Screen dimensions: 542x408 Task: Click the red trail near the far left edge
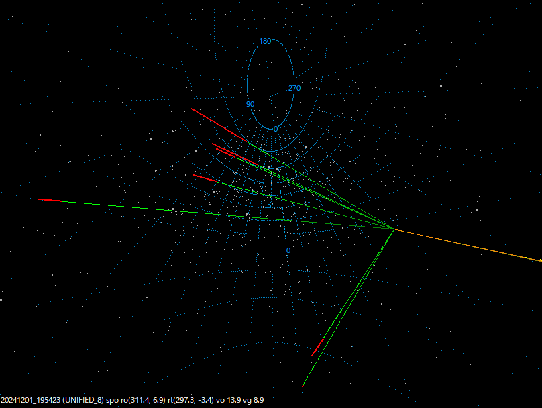click(x=50, y=199)
